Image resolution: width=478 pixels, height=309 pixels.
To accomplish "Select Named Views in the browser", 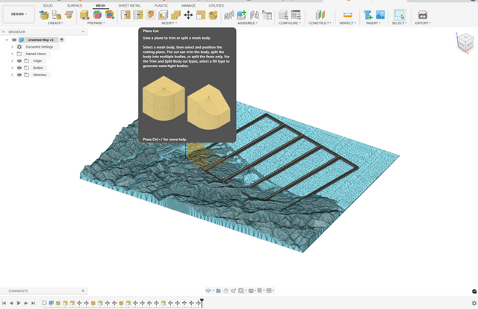I will [35, 54].
